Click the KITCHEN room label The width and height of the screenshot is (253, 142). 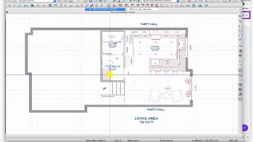tap(155, 47)
